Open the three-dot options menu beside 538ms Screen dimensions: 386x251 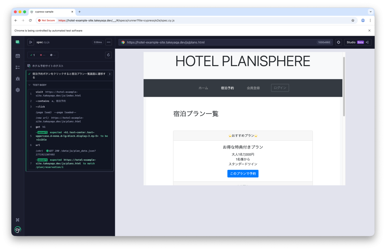(109, 42)
